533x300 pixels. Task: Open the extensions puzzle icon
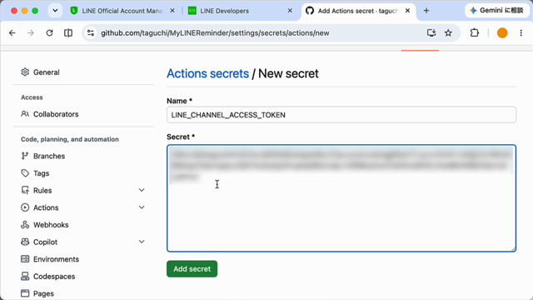(474, 33)
